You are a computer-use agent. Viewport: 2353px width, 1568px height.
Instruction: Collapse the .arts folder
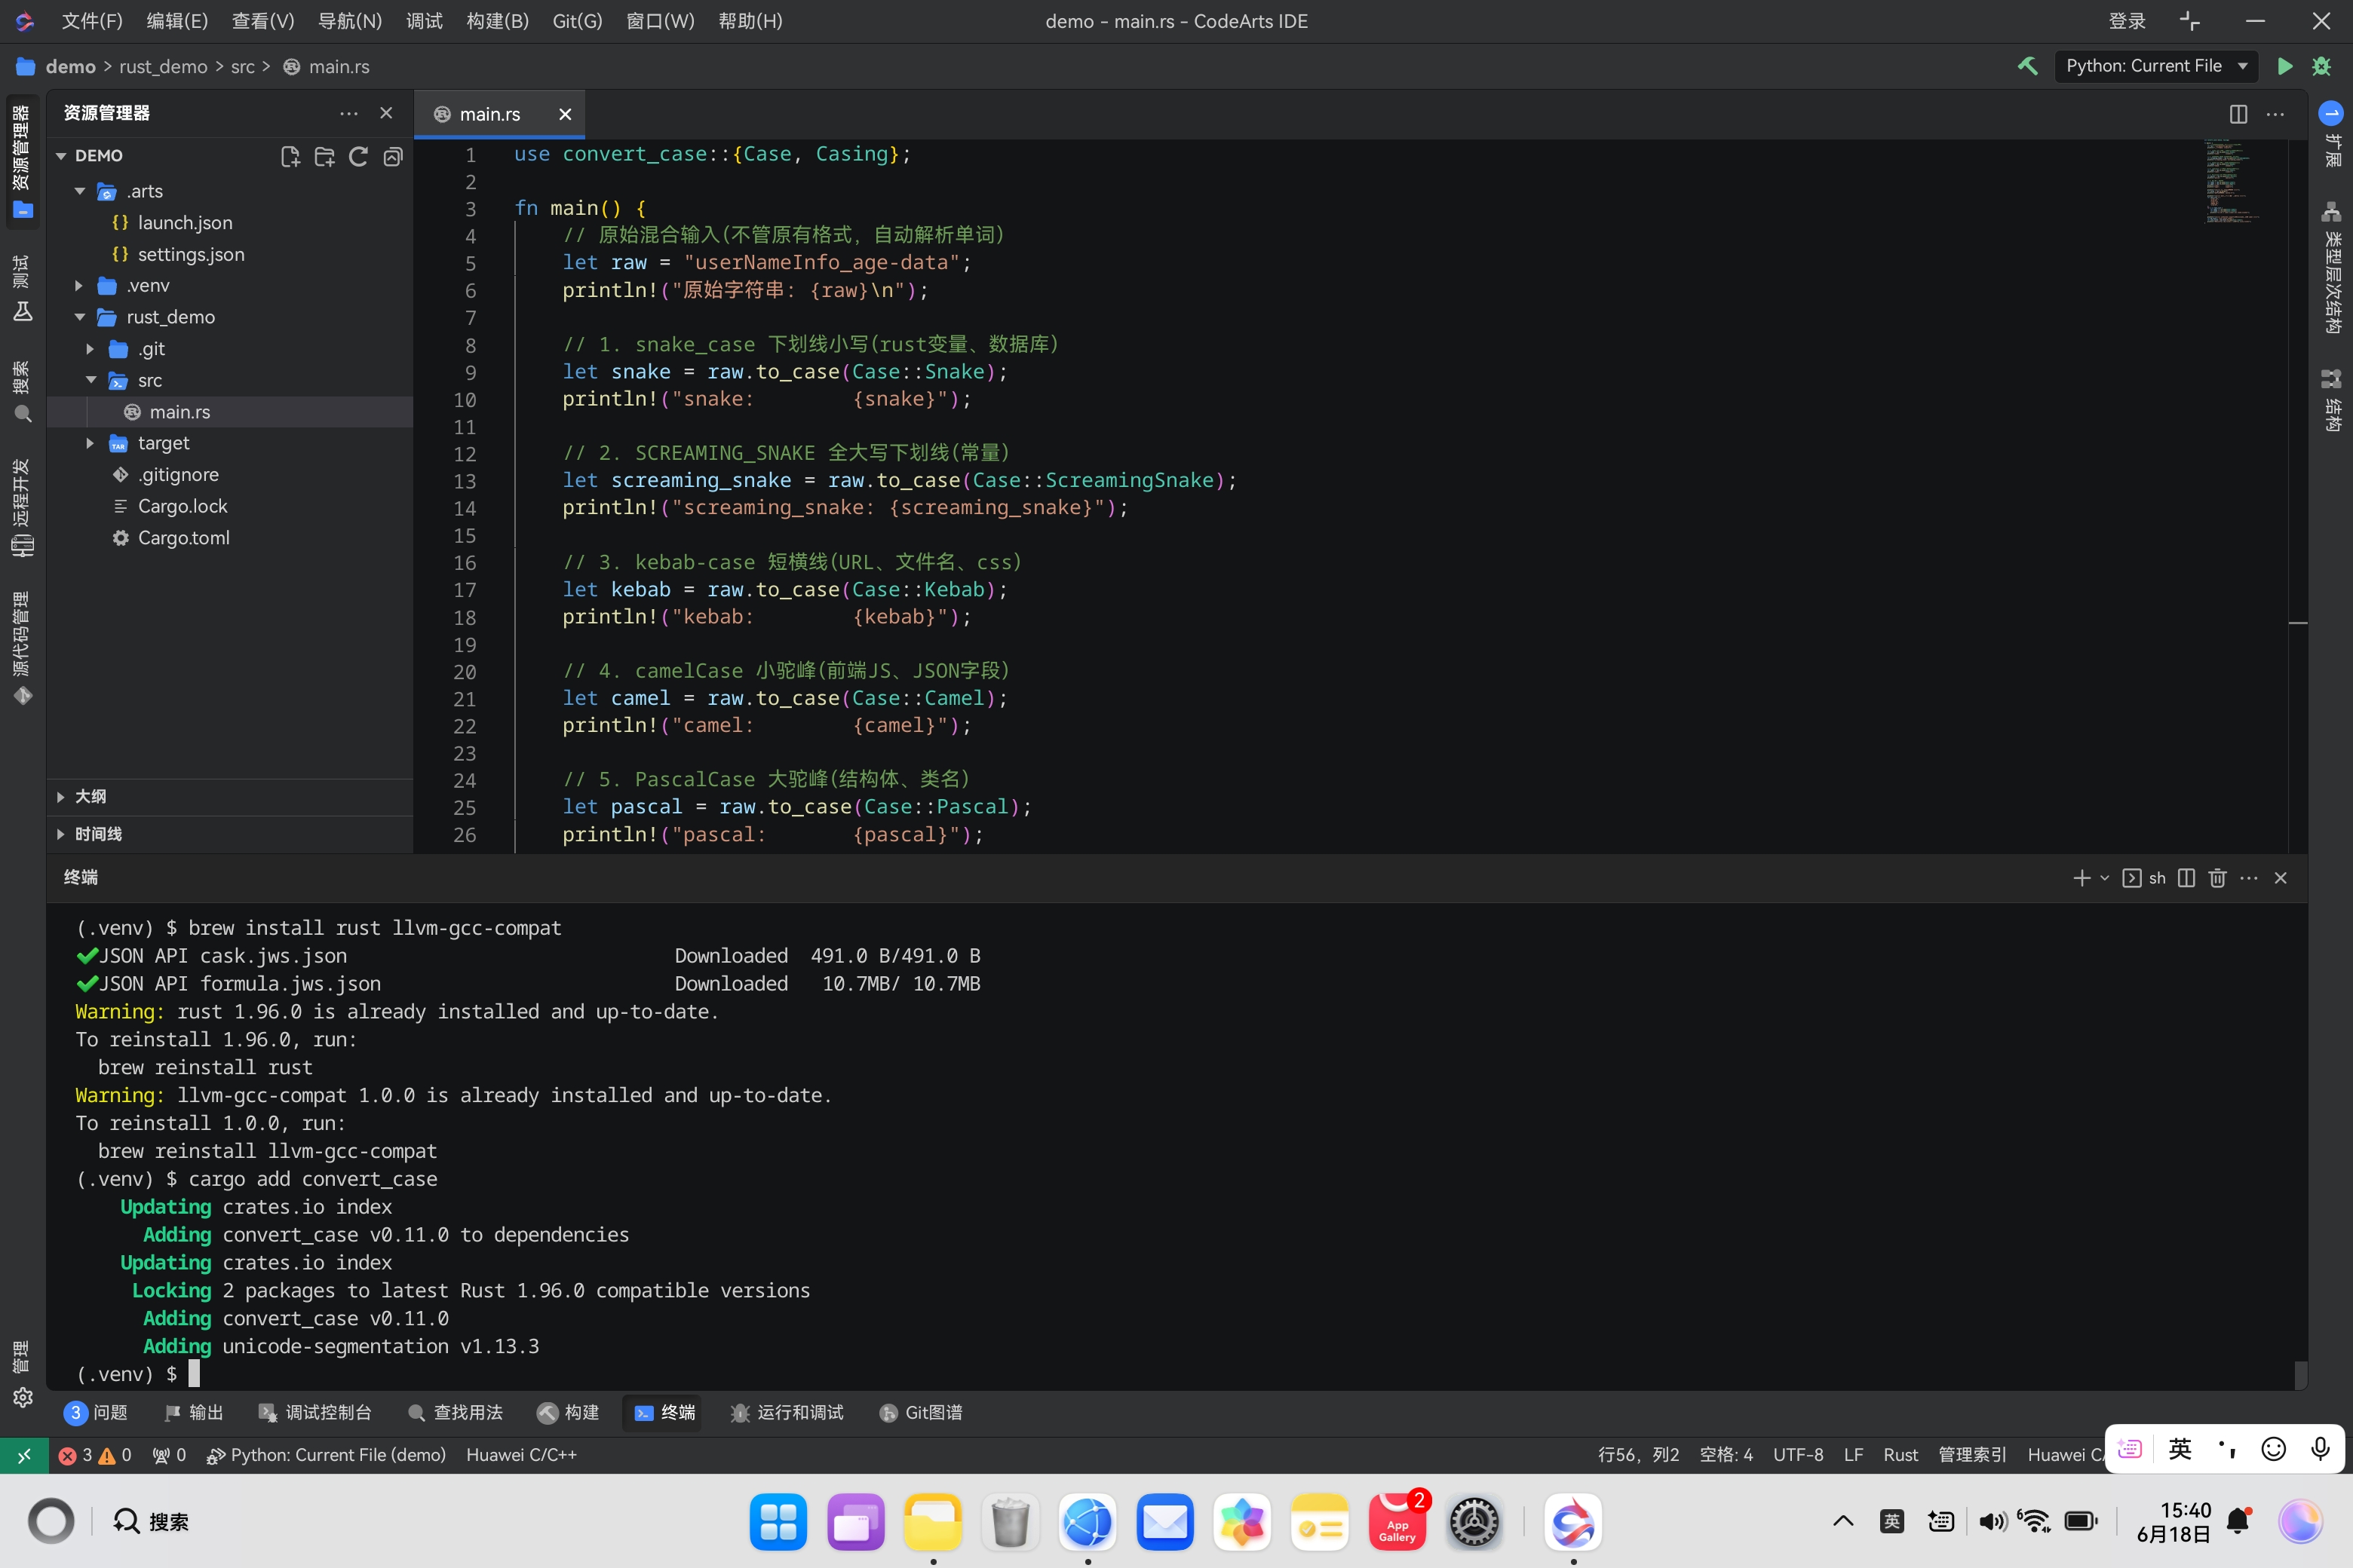[x=80, y=191]
